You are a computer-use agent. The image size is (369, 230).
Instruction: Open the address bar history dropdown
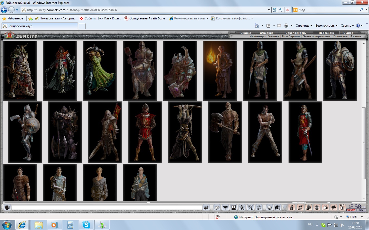[269, 10]
